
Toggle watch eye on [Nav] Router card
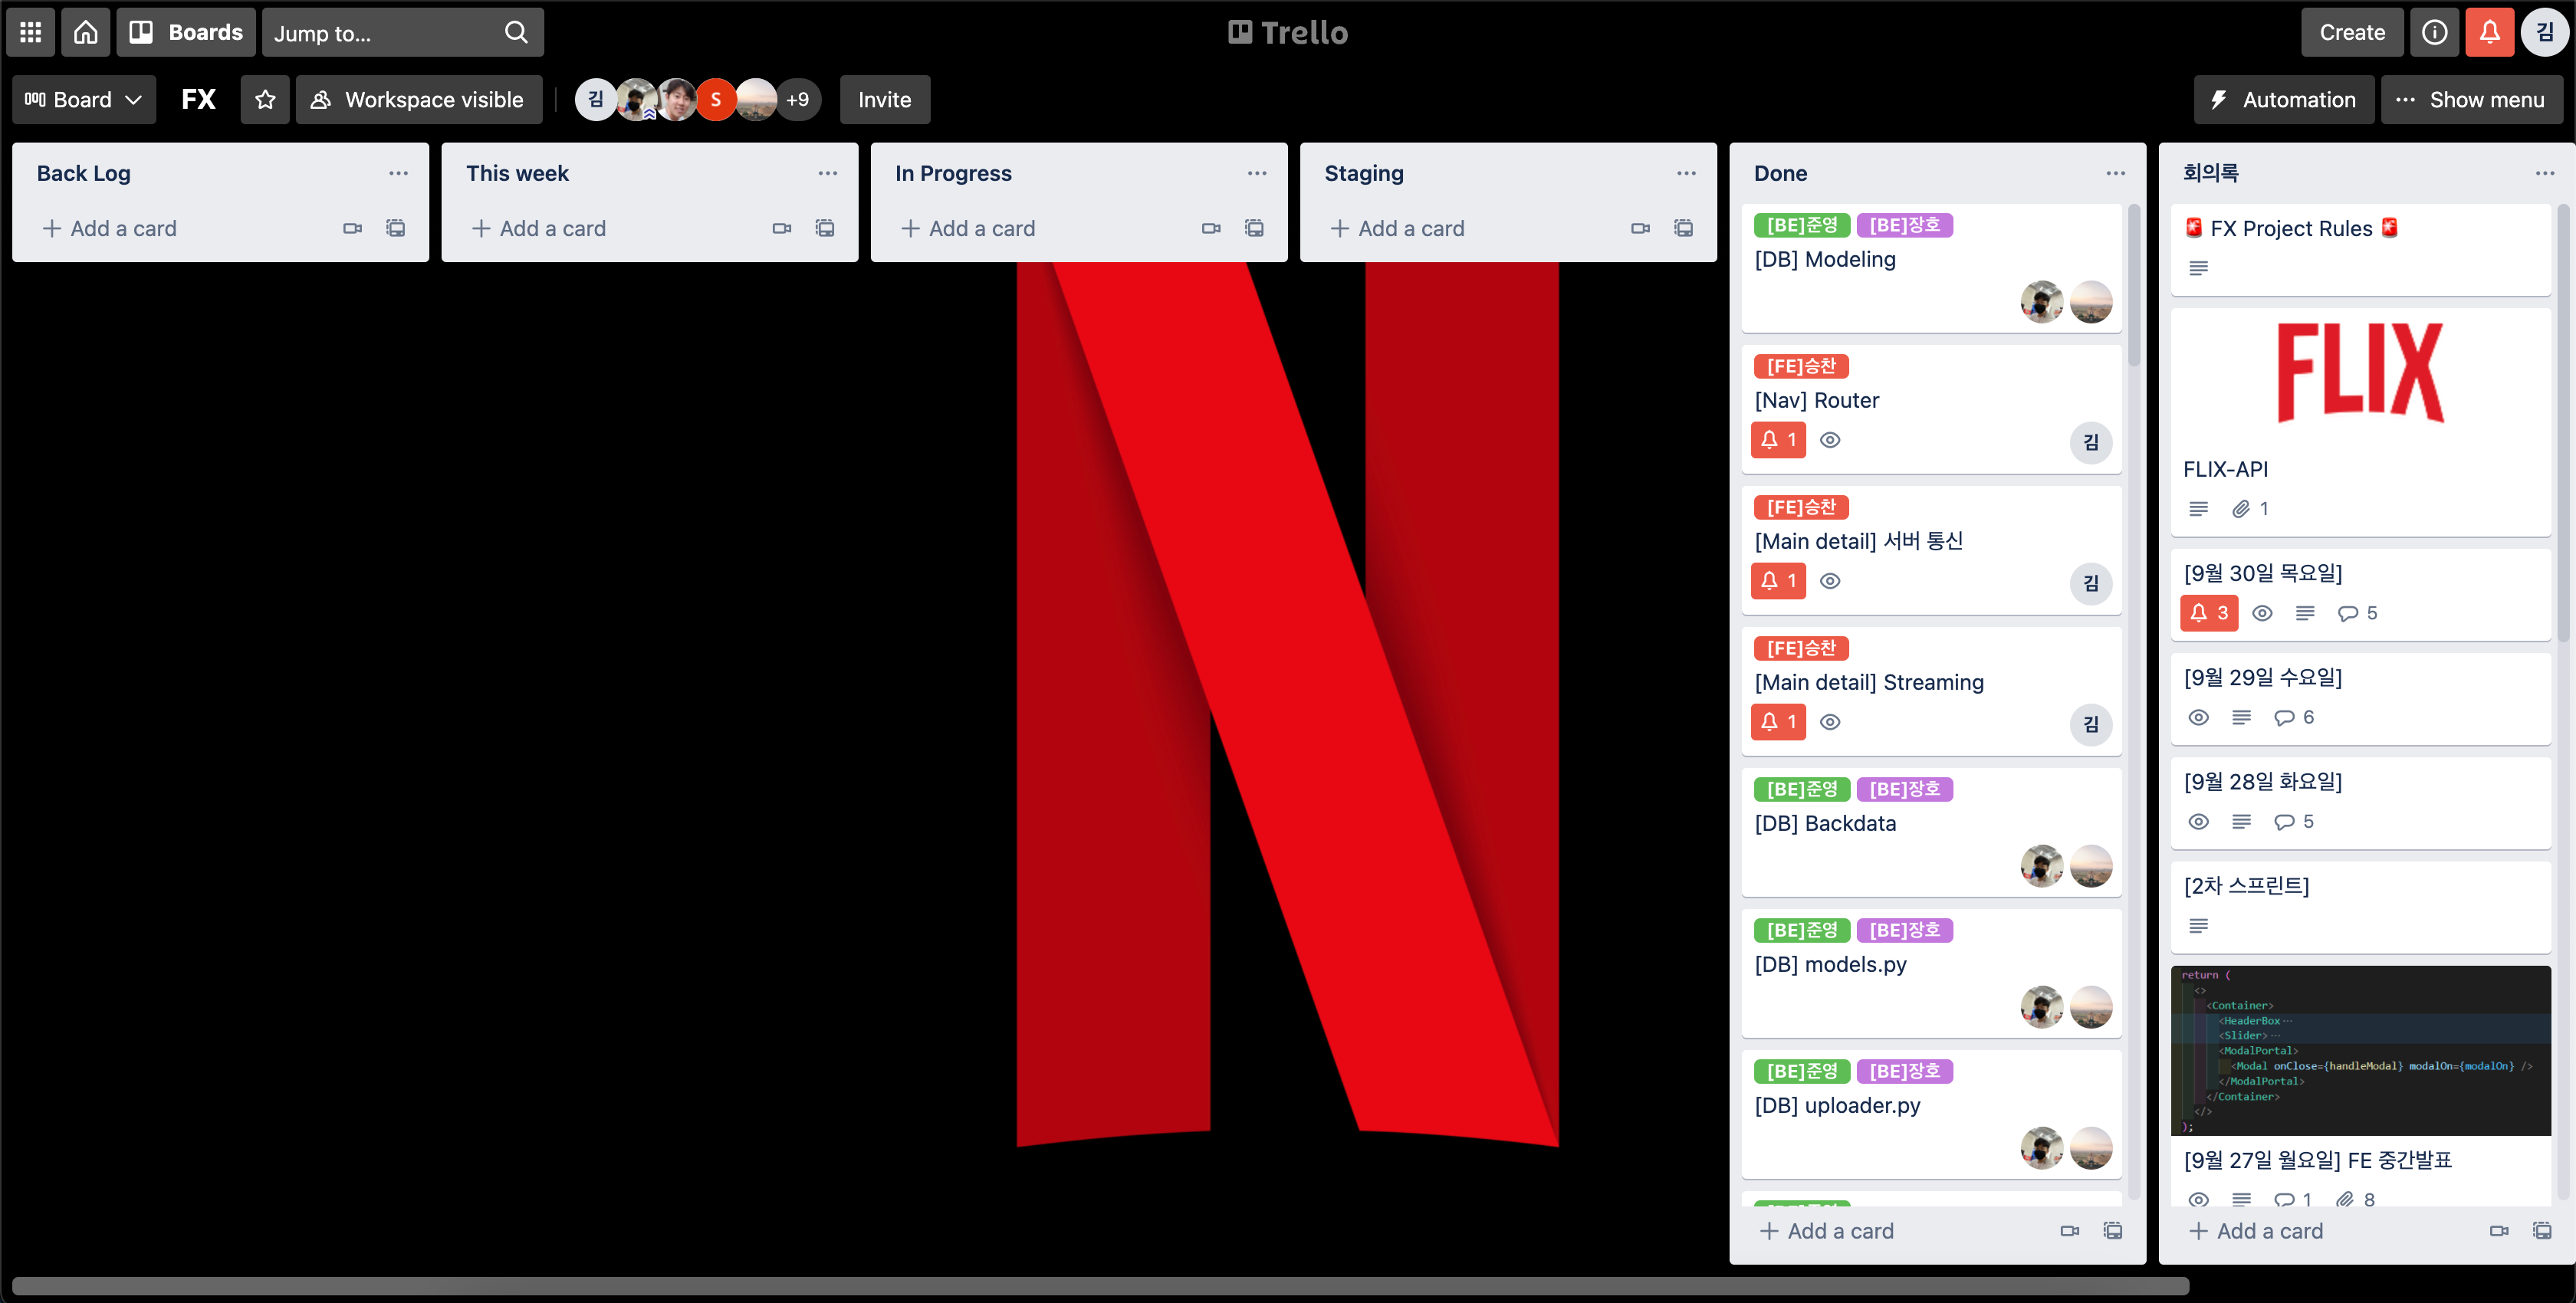pyautogui.click(x=1830, y=440)
